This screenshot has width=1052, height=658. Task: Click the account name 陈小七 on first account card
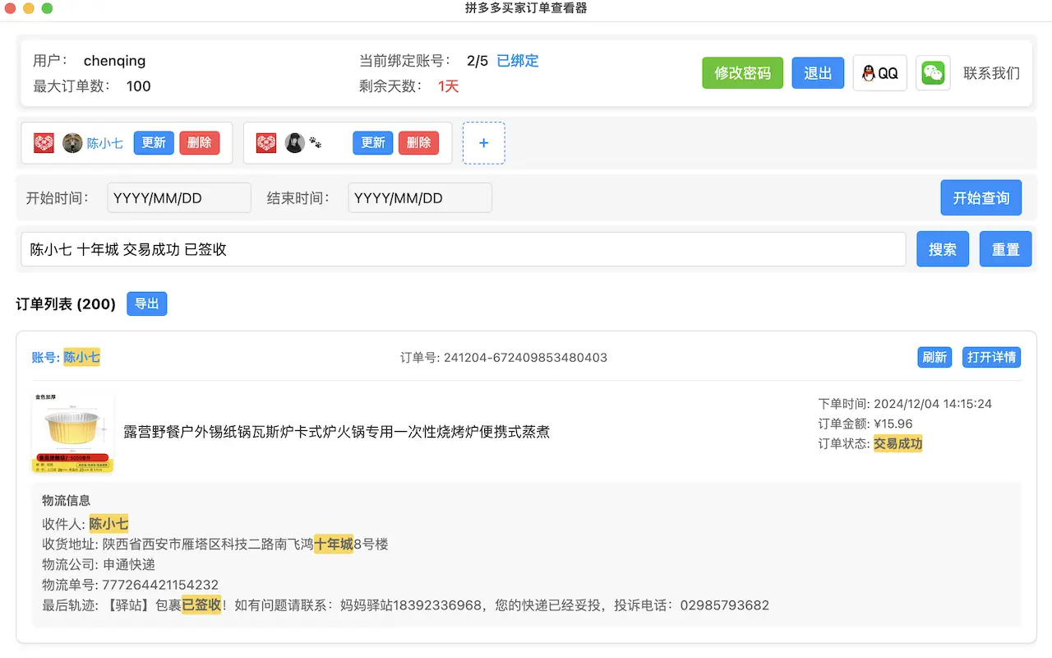point(105,143)
